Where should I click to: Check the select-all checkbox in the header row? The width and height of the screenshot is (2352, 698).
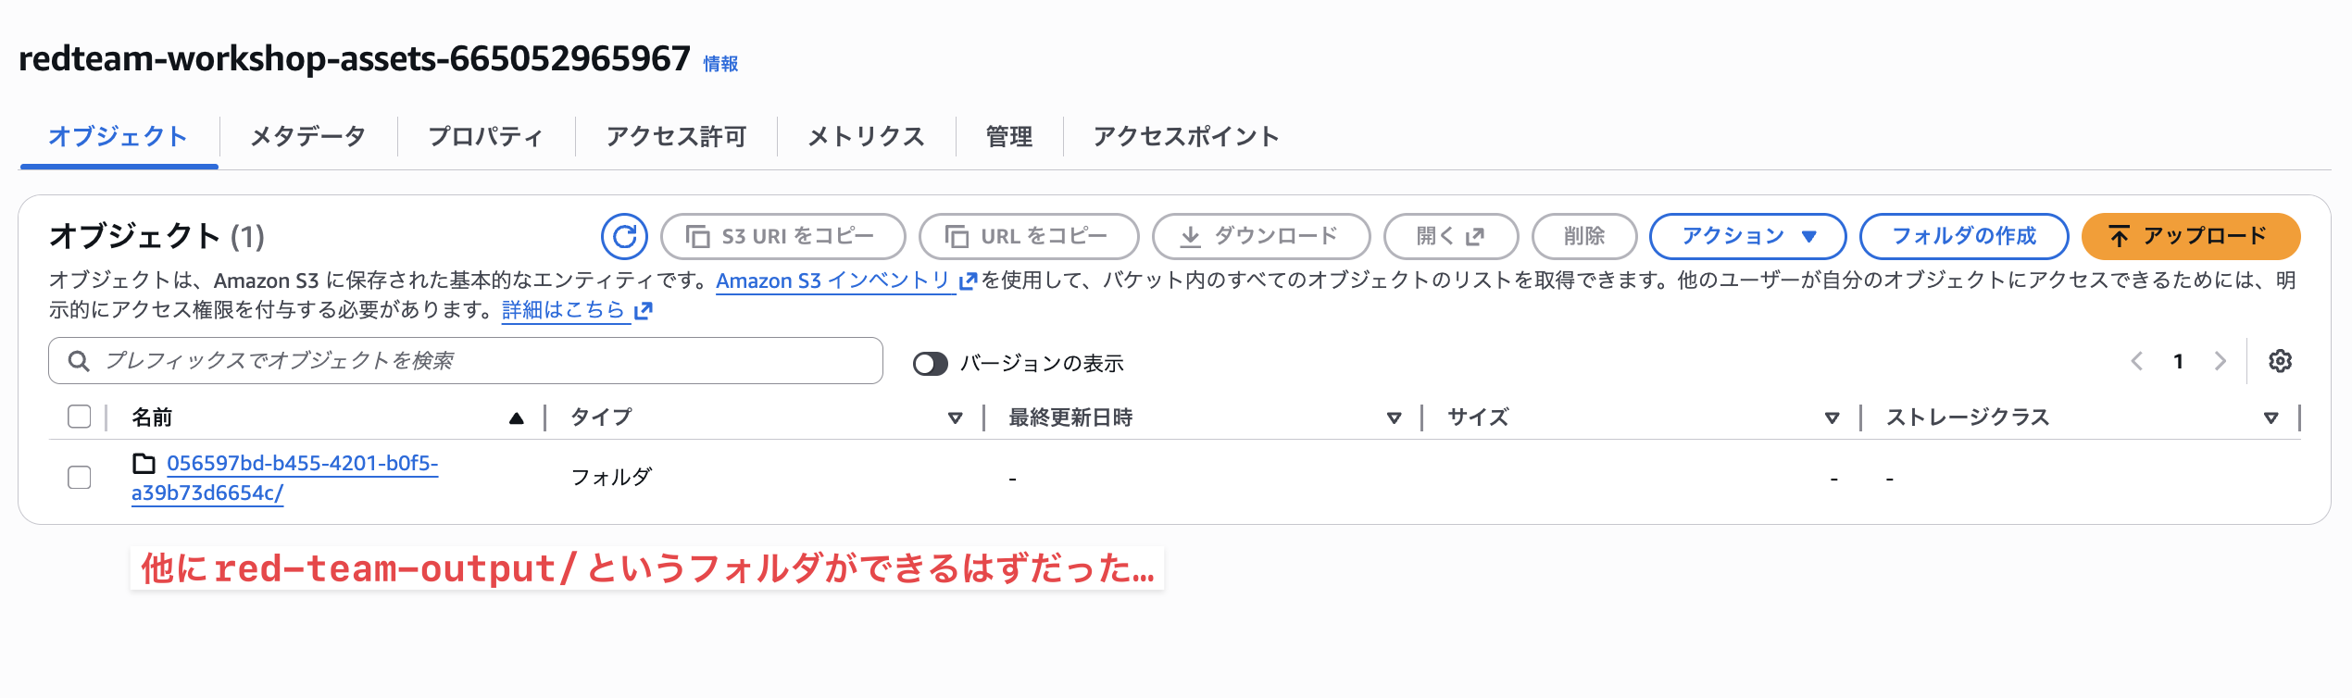coord(78,418)
